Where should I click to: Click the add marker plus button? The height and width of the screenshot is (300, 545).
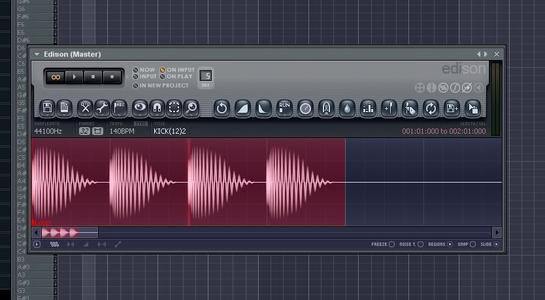click(389, 108)
